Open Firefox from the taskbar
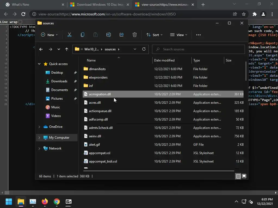 click(45, 201)
